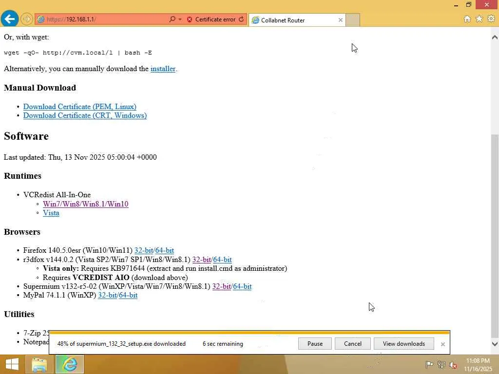Click the vertical scrollbar thumb

coord(495,235)
